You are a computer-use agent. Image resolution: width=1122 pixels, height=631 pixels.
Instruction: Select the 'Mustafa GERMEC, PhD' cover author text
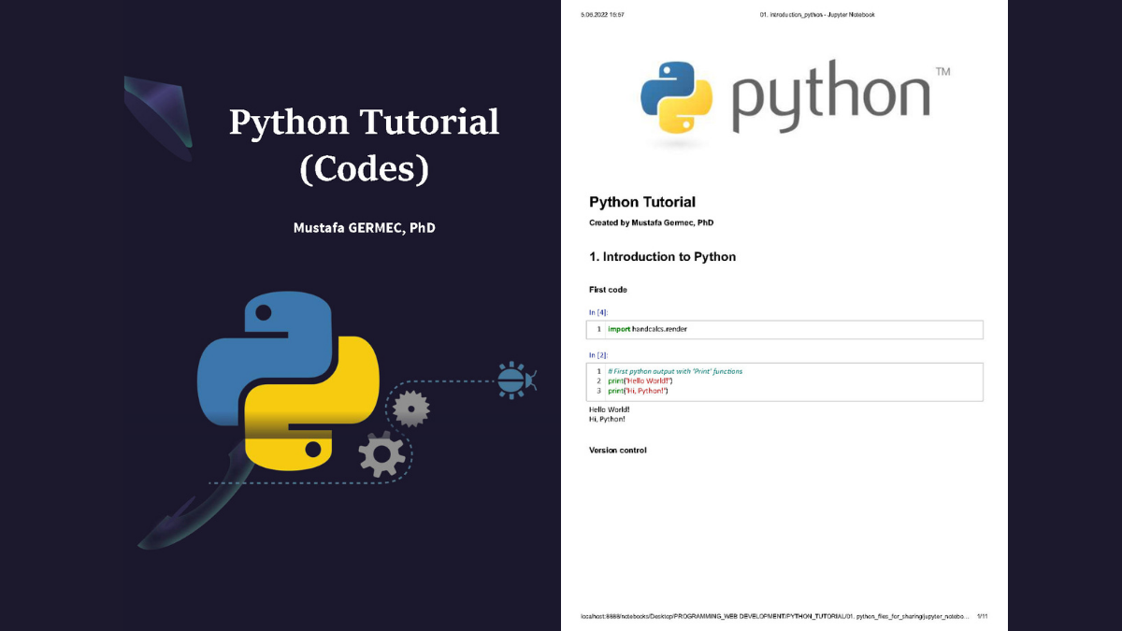click(x=365, y=227)
